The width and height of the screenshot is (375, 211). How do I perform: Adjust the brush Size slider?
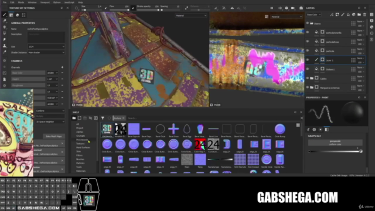[x=91, y=10]
